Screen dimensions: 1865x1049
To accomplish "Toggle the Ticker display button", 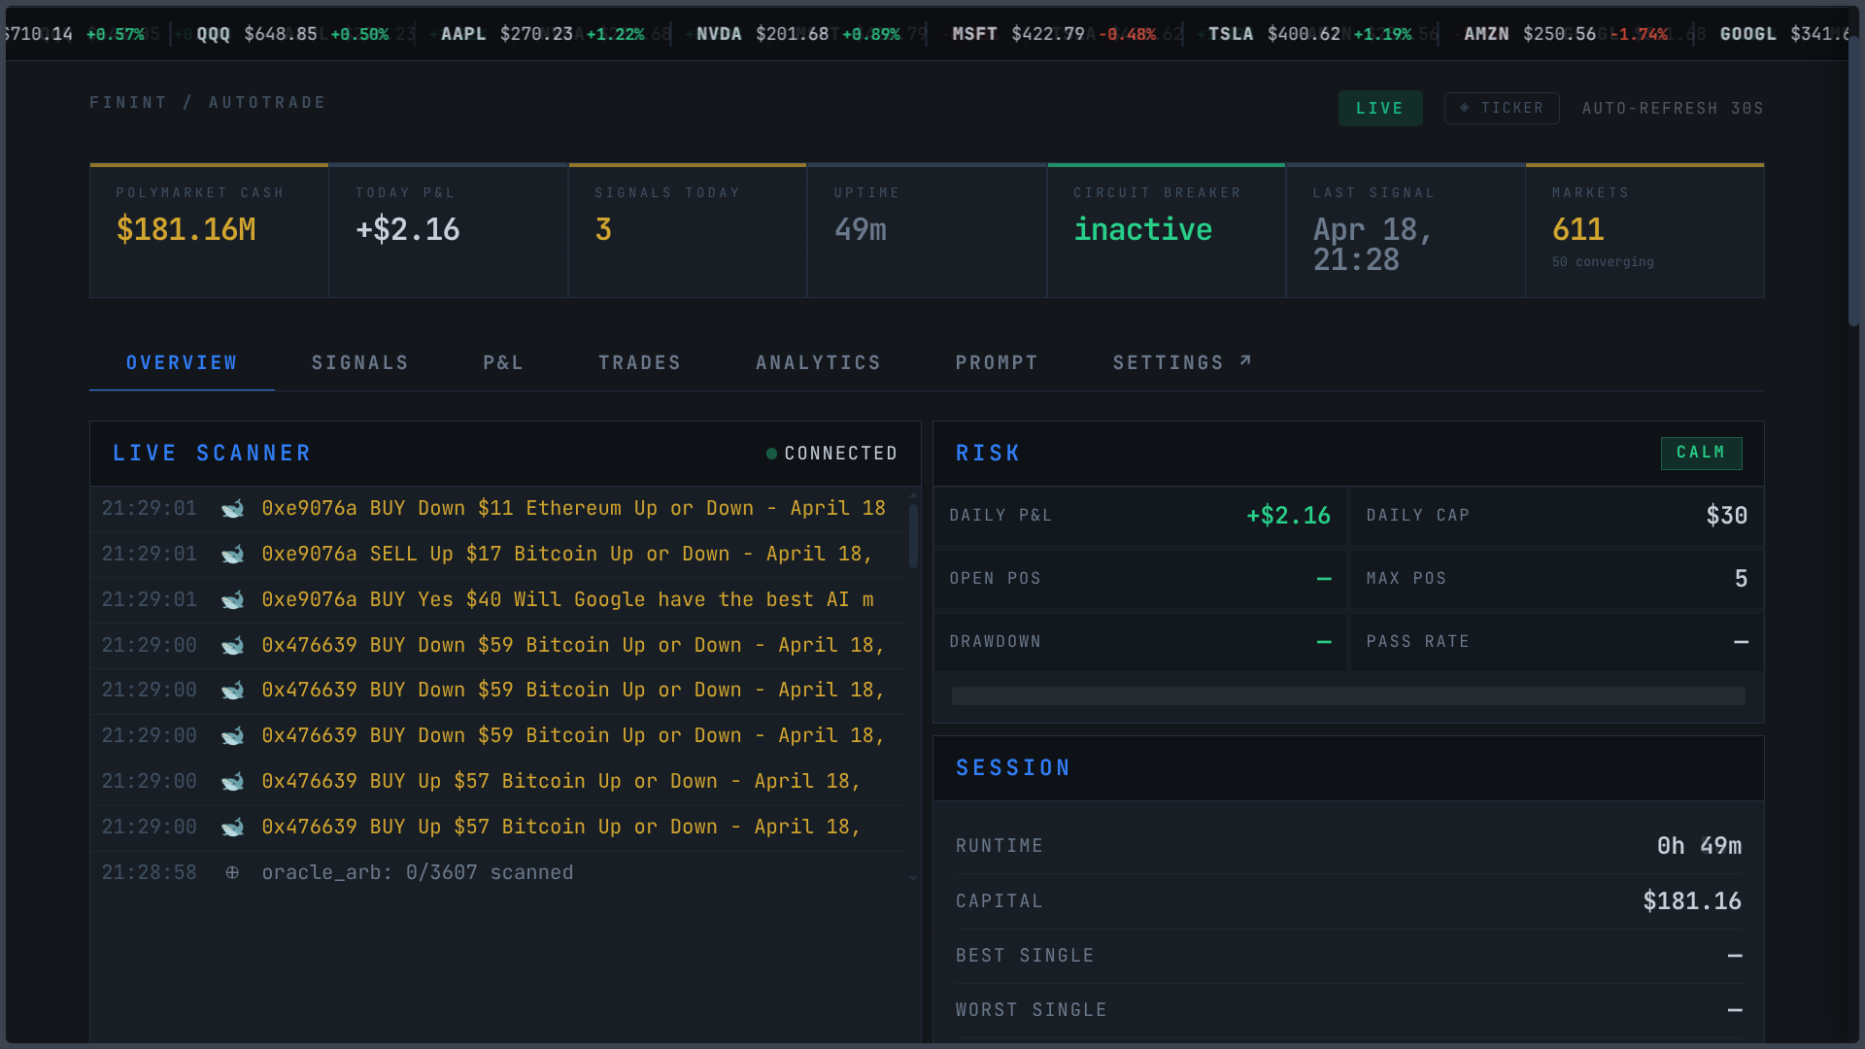I will 1502,108.
